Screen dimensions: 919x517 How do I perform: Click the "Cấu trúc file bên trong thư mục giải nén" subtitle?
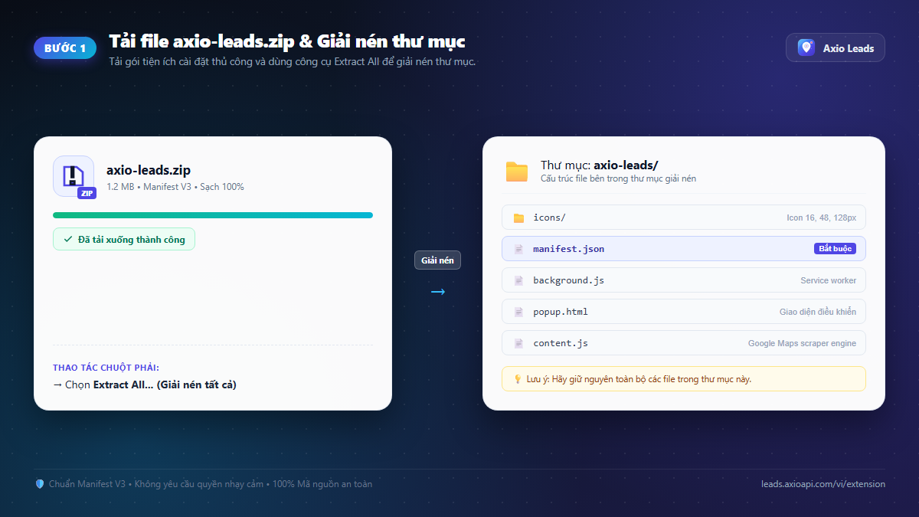(618, 178)
